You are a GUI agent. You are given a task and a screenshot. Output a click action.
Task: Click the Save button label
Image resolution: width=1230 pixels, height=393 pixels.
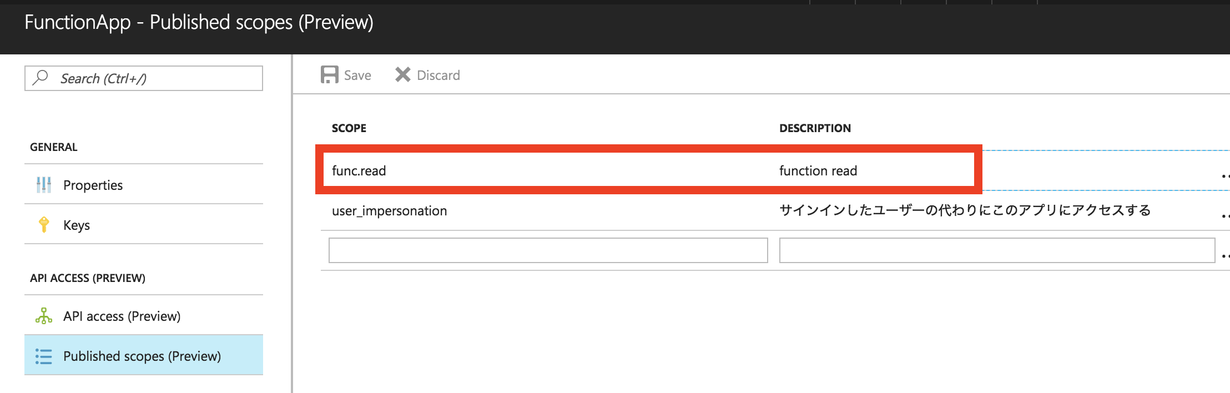tap(357, 75)
